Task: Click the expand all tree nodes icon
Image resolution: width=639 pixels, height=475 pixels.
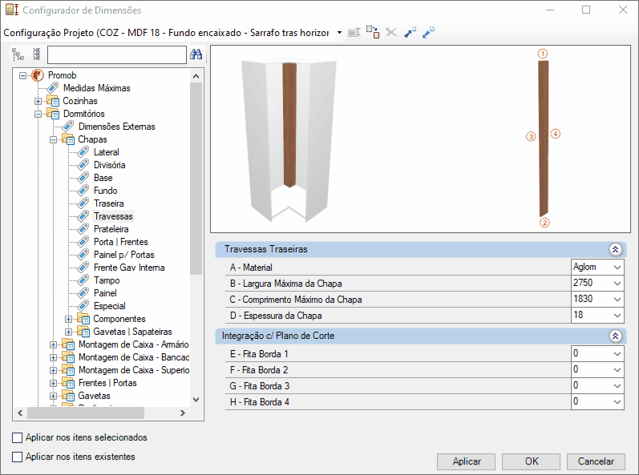Action: click(18, 54)
